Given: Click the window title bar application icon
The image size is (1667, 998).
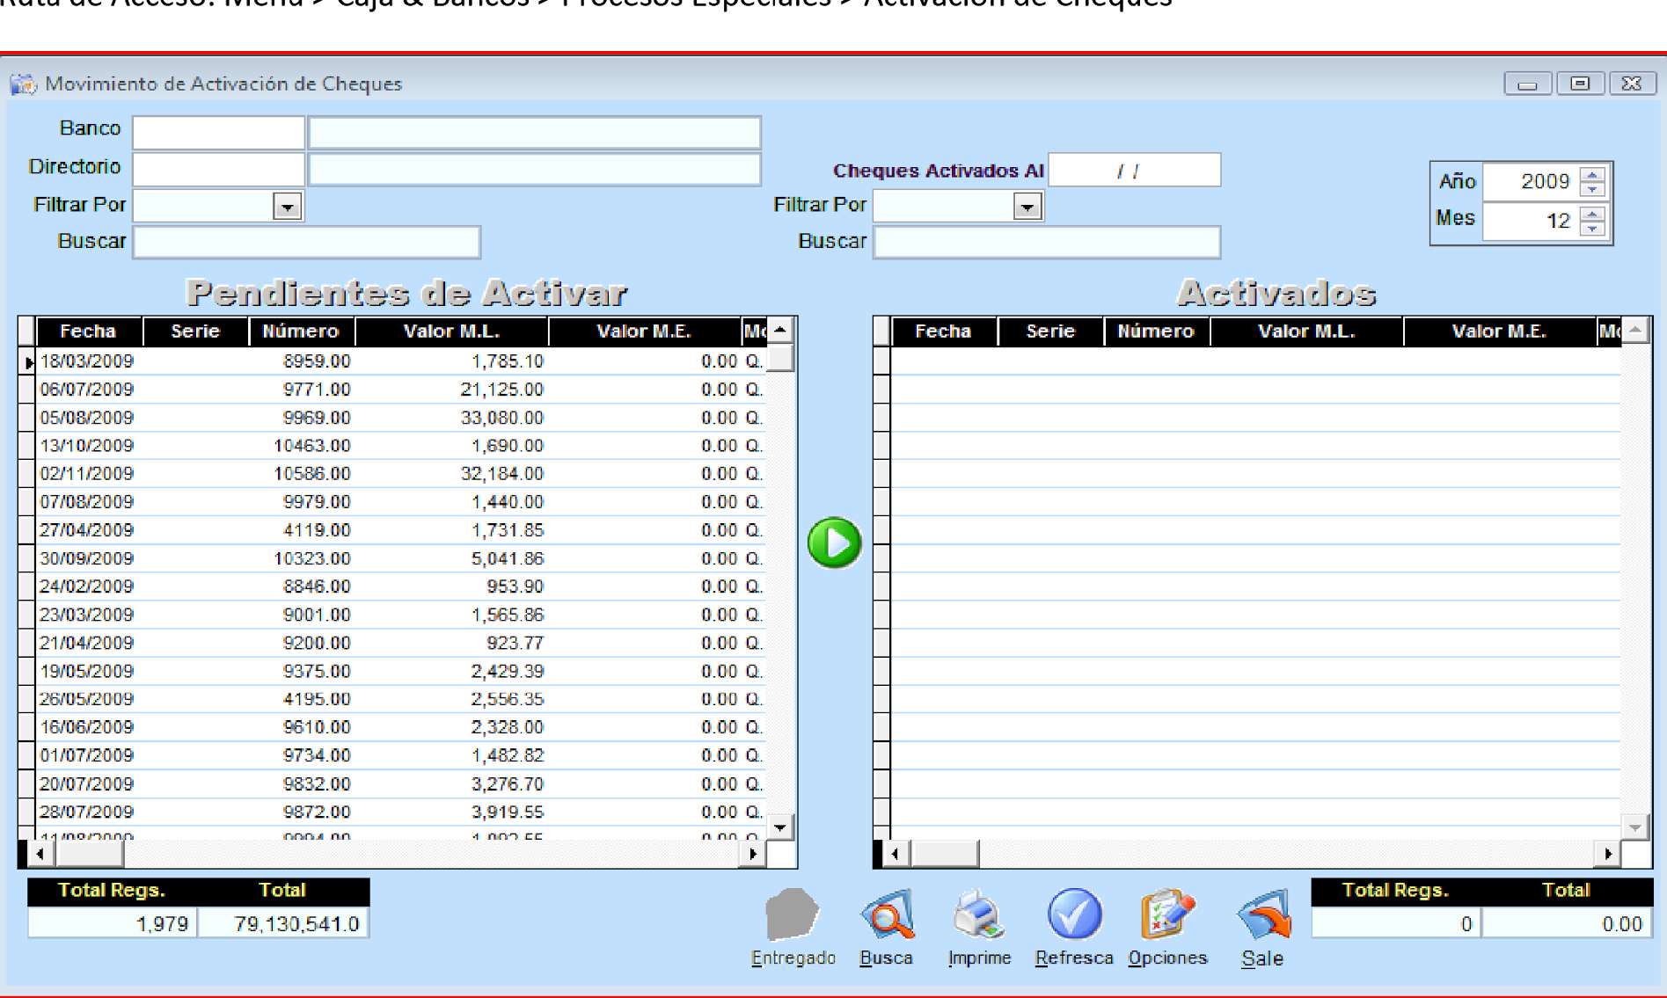Looking at the screenshot, I should click(23, 84).
